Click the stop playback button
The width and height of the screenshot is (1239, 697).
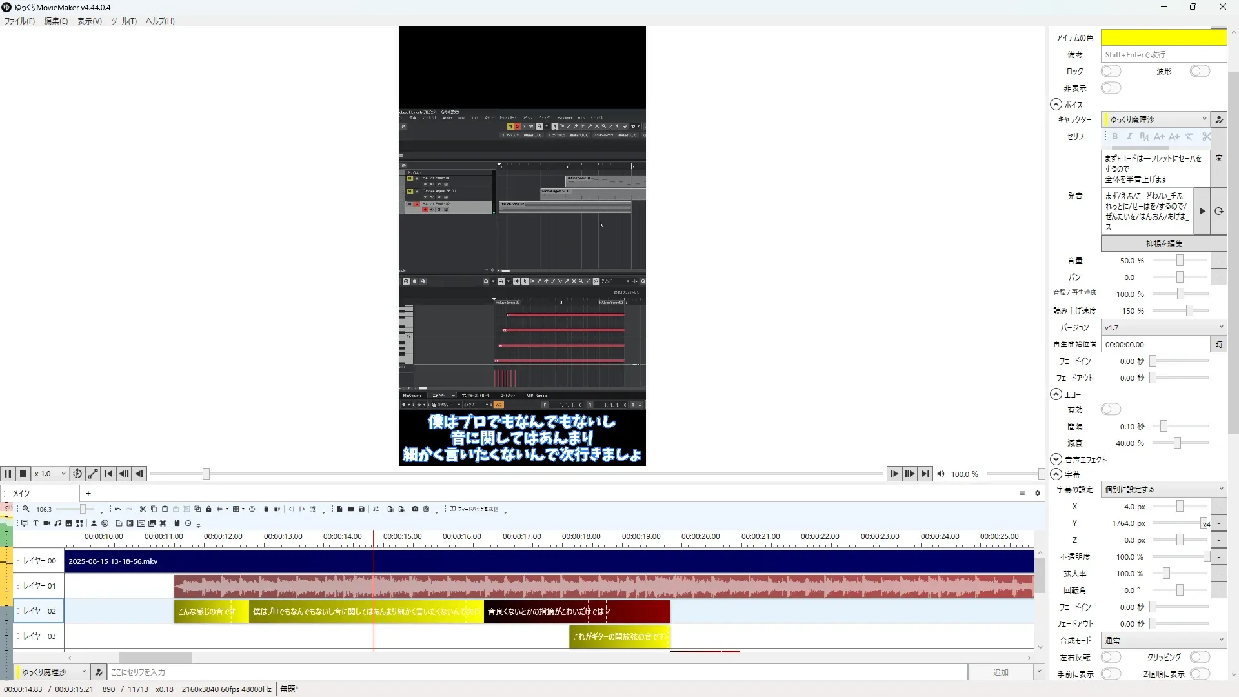click(x=23, y=474)
